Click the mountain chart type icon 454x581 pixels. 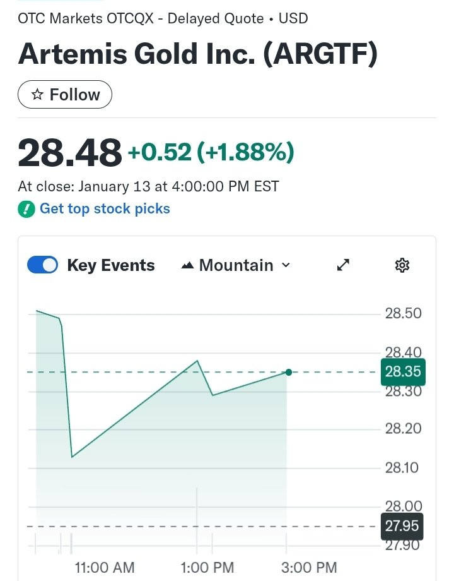tap(187, 266)
